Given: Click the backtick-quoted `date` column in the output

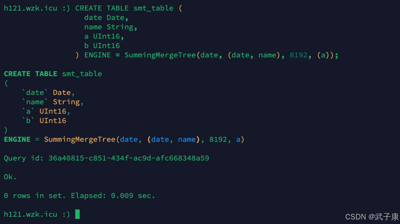Looking at the screenshot, I should [35, 93].
